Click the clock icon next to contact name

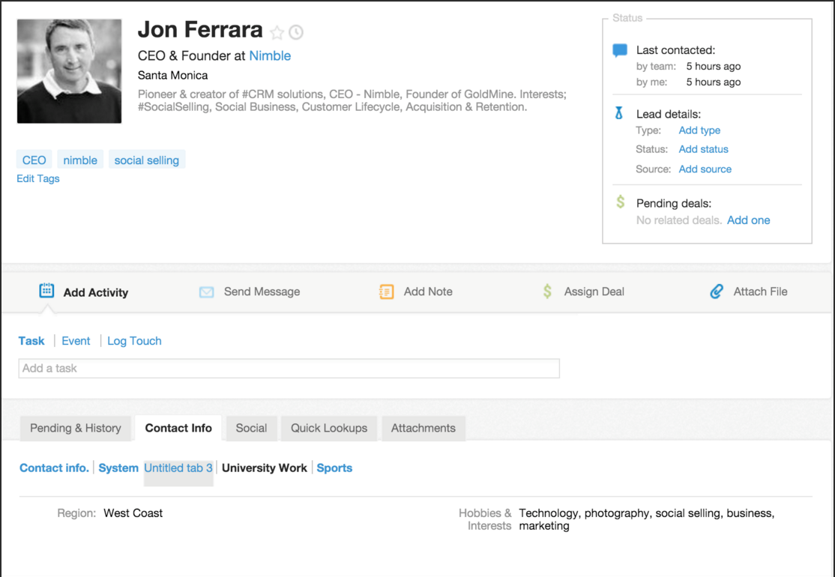(x=296, y=32)
